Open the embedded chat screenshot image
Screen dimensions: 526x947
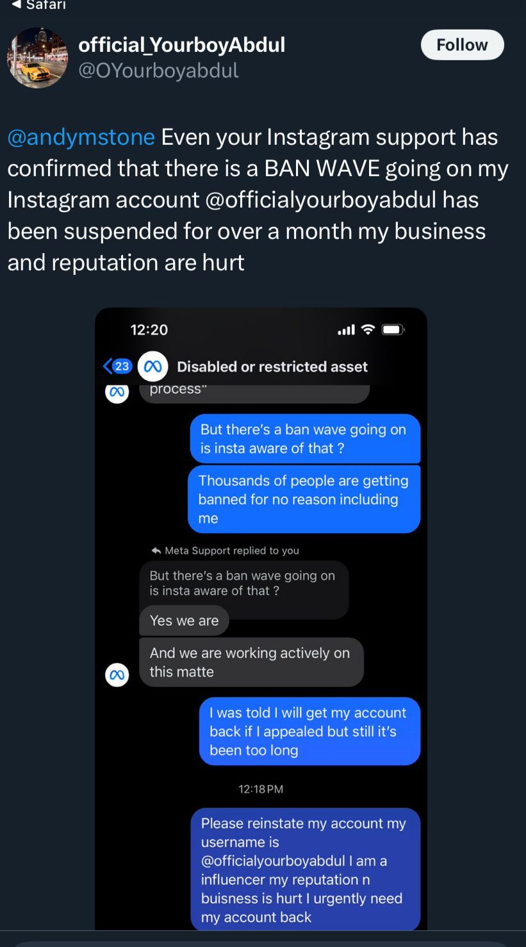click(261, 618)
